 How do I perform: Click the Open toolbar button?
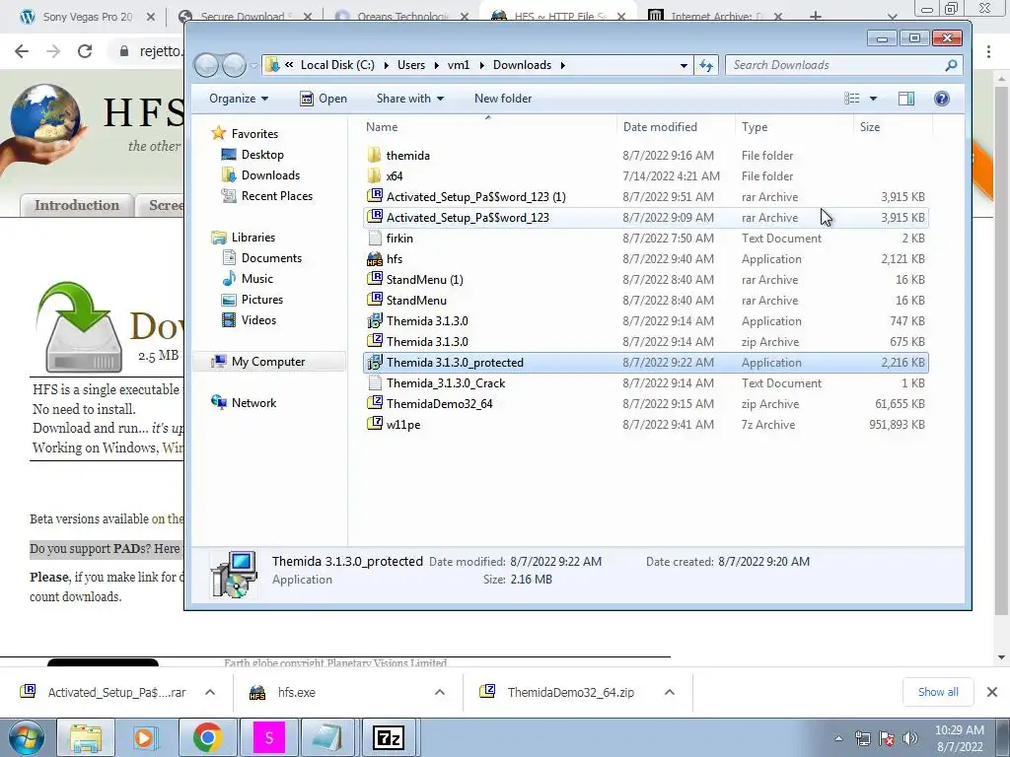tap(324, 99)
